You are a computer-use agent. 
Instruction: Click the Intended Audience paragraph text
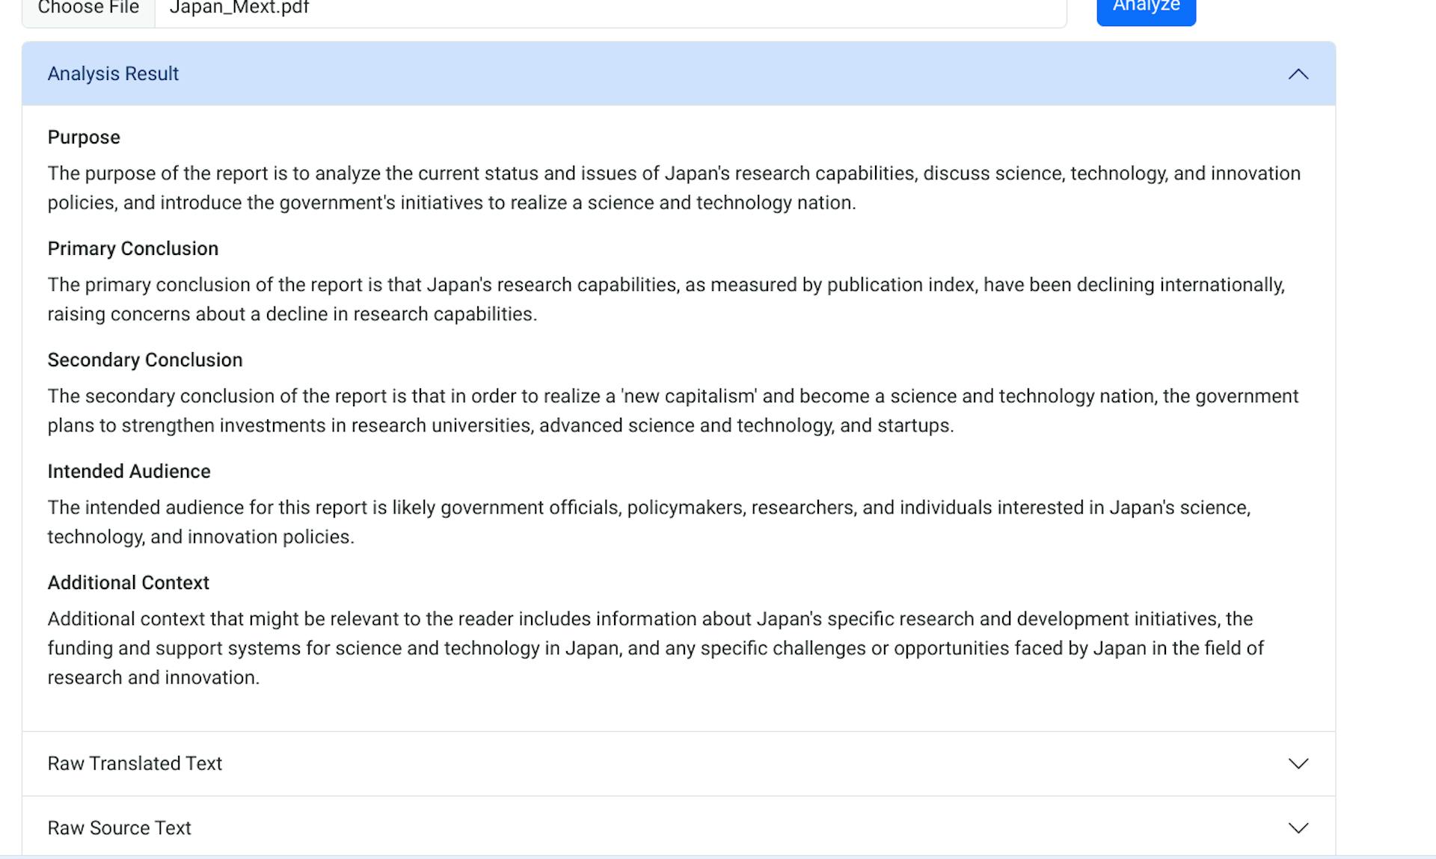pos(648,522)
